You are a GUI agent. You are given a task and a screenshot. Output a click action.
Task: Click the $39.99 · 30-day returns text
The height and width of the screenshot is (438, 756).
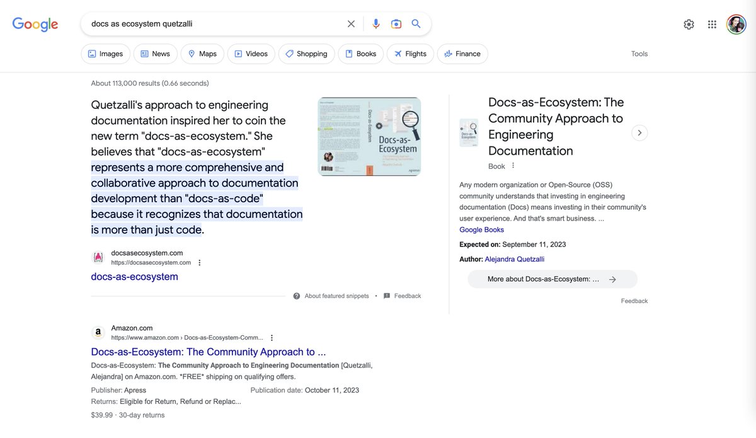[128, 415]
